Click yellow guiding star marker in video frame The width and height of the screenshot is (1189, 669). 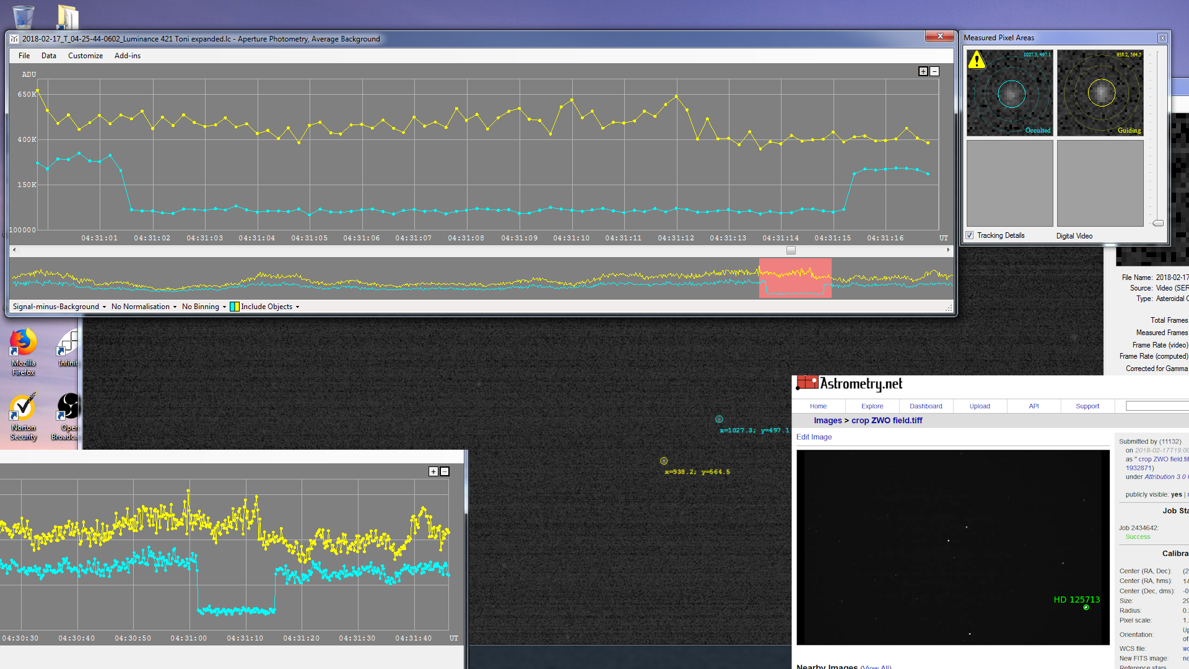point(664,461)
